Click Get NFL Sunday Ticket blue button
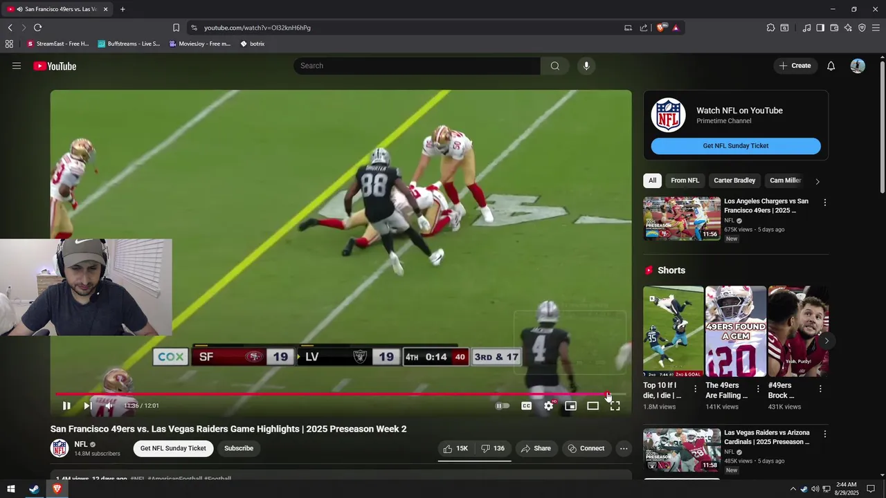Screen dimensions: 886x498 click(736, 146)
